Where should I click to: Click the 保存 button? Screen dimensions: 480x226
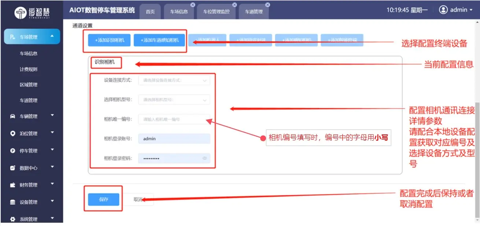pos(103,199)
